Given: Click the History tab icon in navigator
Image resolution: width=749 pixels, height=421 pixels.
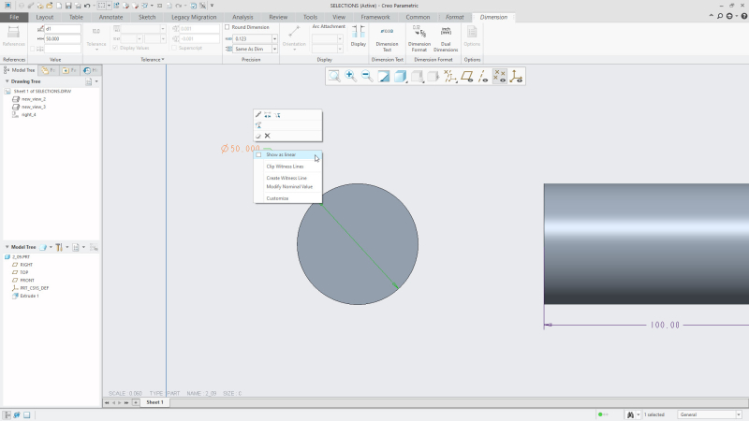Looking at the screenshot, I should coord(90,70).
